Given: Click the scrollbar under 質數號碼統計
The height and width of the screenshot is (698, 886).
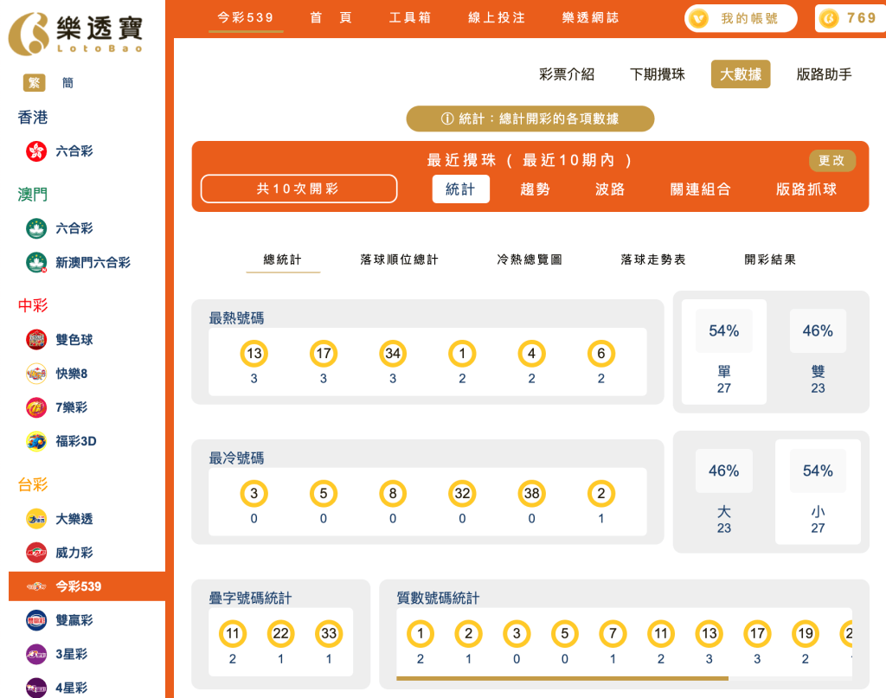Looking at the screenshot, I should 562,680.
